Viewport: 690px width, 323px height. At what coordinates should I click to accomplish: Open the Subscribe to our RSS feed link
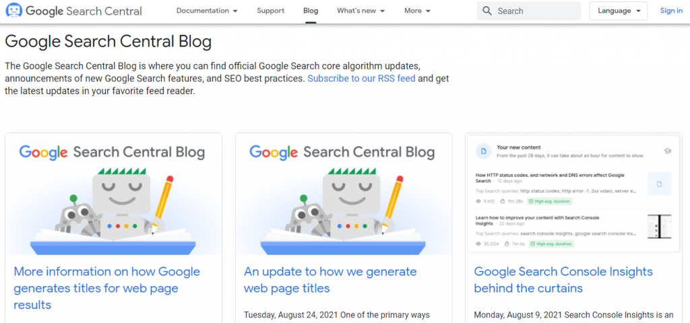click(361, 79)
